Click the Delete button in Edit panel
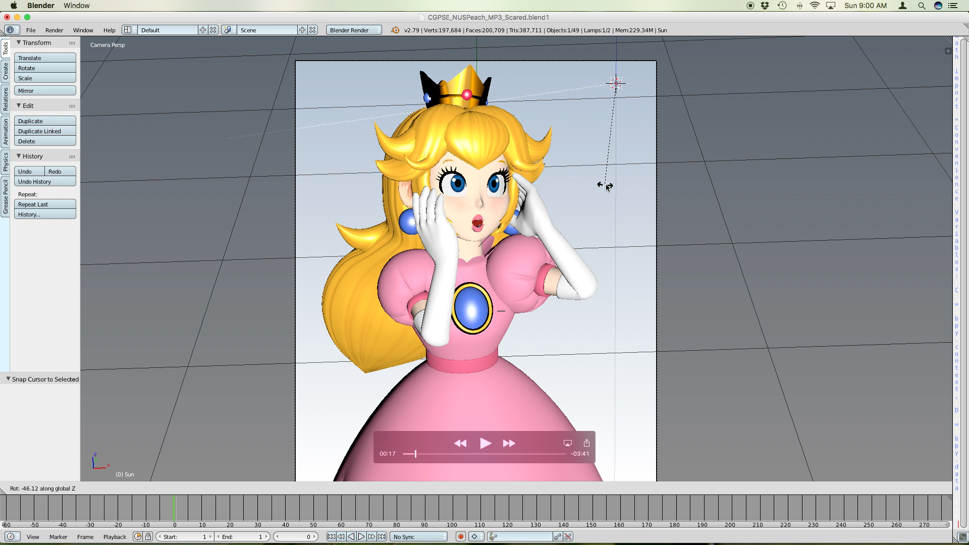Viewport: 969px width, 545px height. (45, 141)
